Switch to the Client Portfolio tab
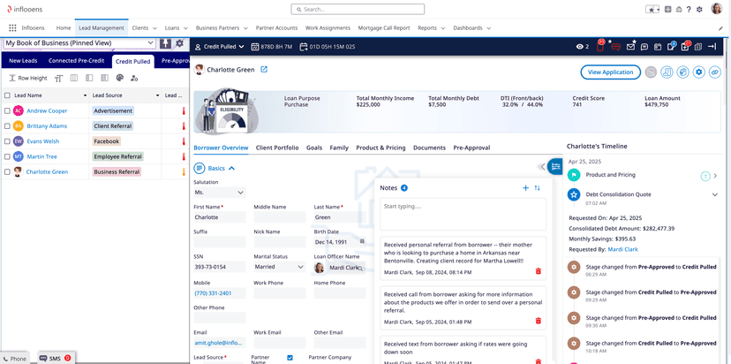 click(x=277, y=148)
